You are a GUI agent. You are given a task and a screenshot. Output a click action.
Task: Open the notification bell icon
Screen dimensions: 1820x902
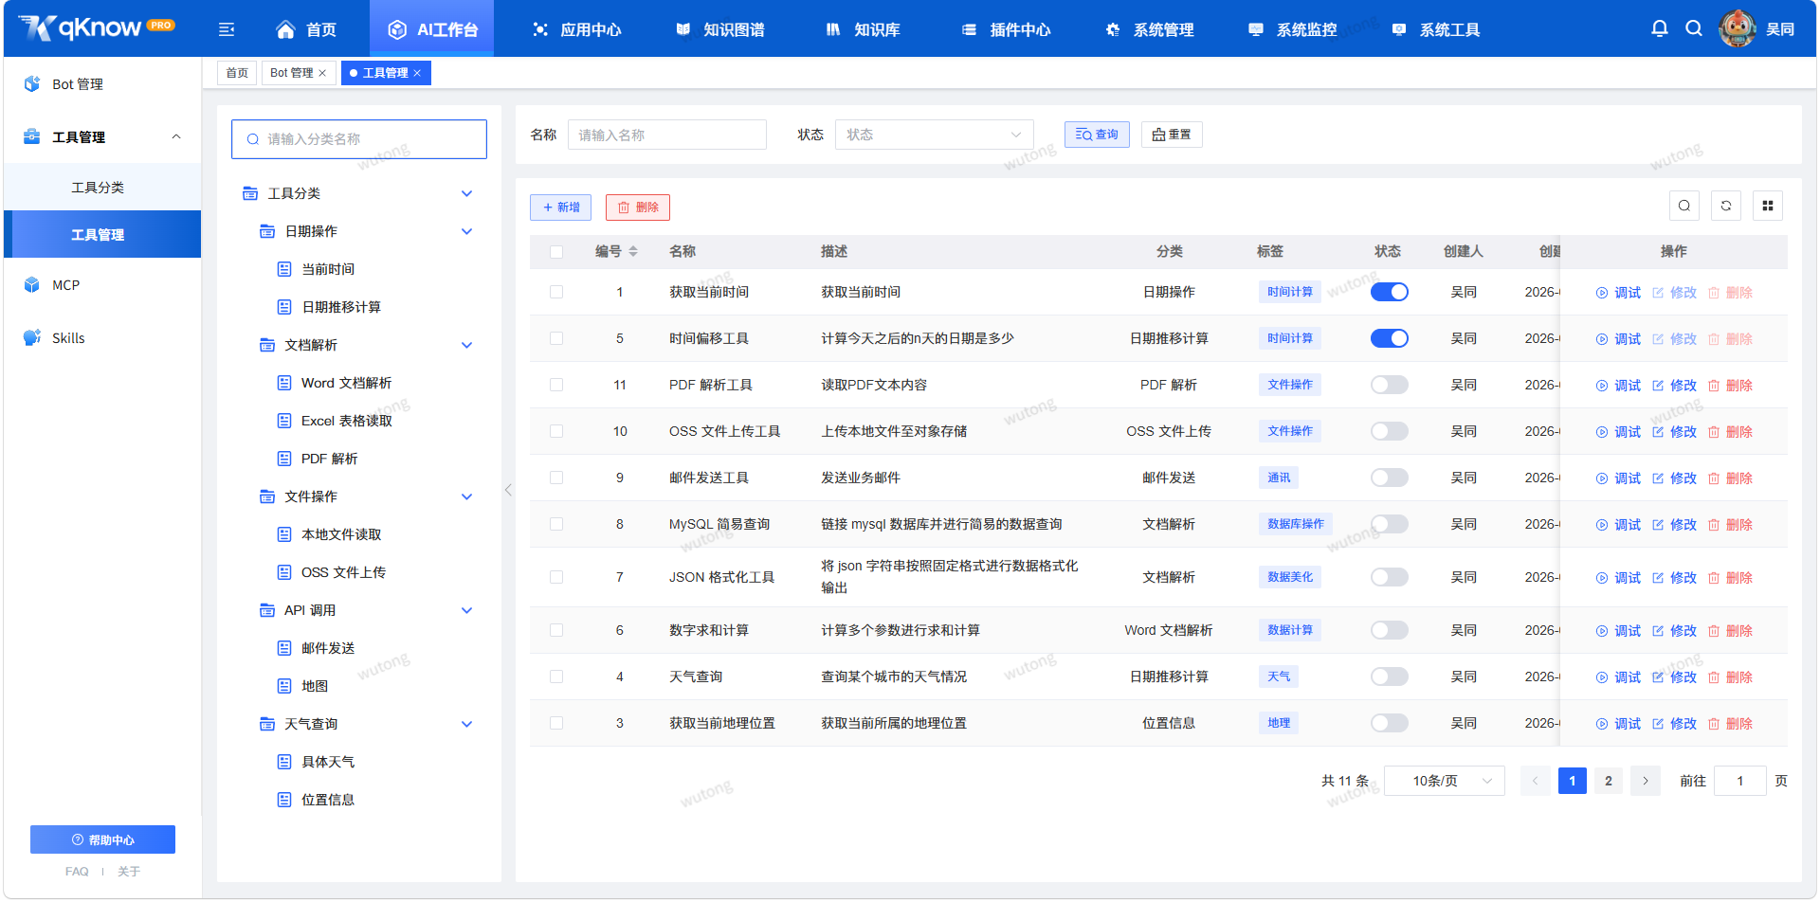1659,28
